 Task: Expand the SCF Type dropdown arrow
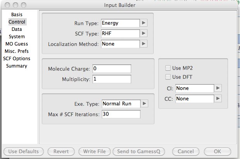144,34
